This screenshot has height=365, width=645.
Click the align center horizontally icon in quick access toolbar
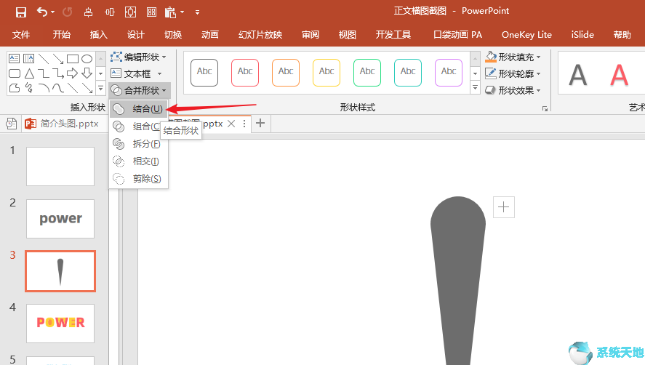pyautogui.click(x=88, y=12)
